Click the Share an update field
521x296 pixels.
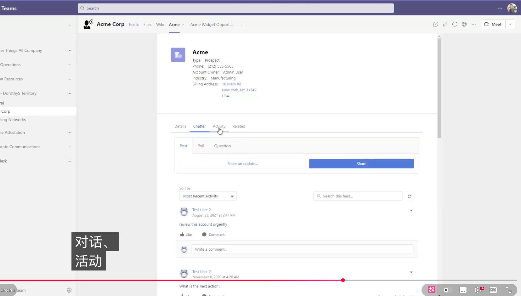pyautogui.click(x=242, y=164)
